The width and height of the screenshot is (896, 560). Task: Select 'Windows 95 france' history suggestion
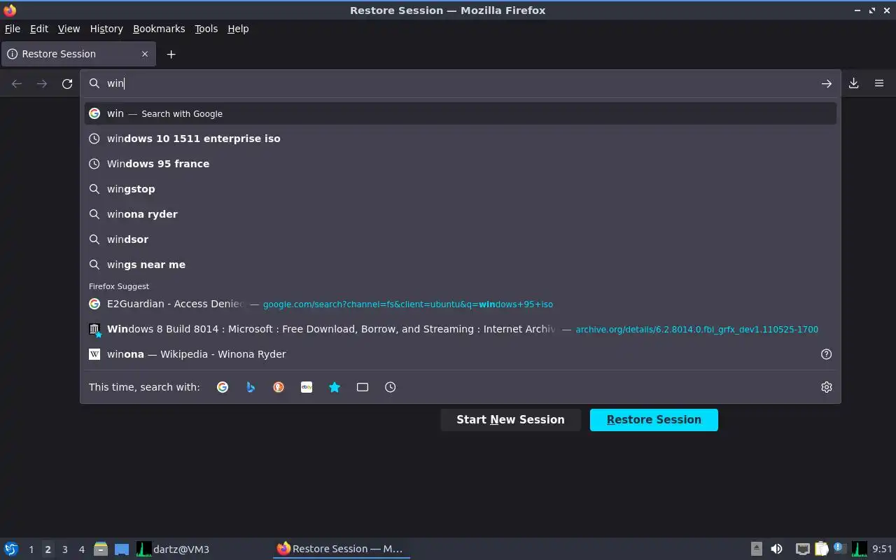click(461, 164)
